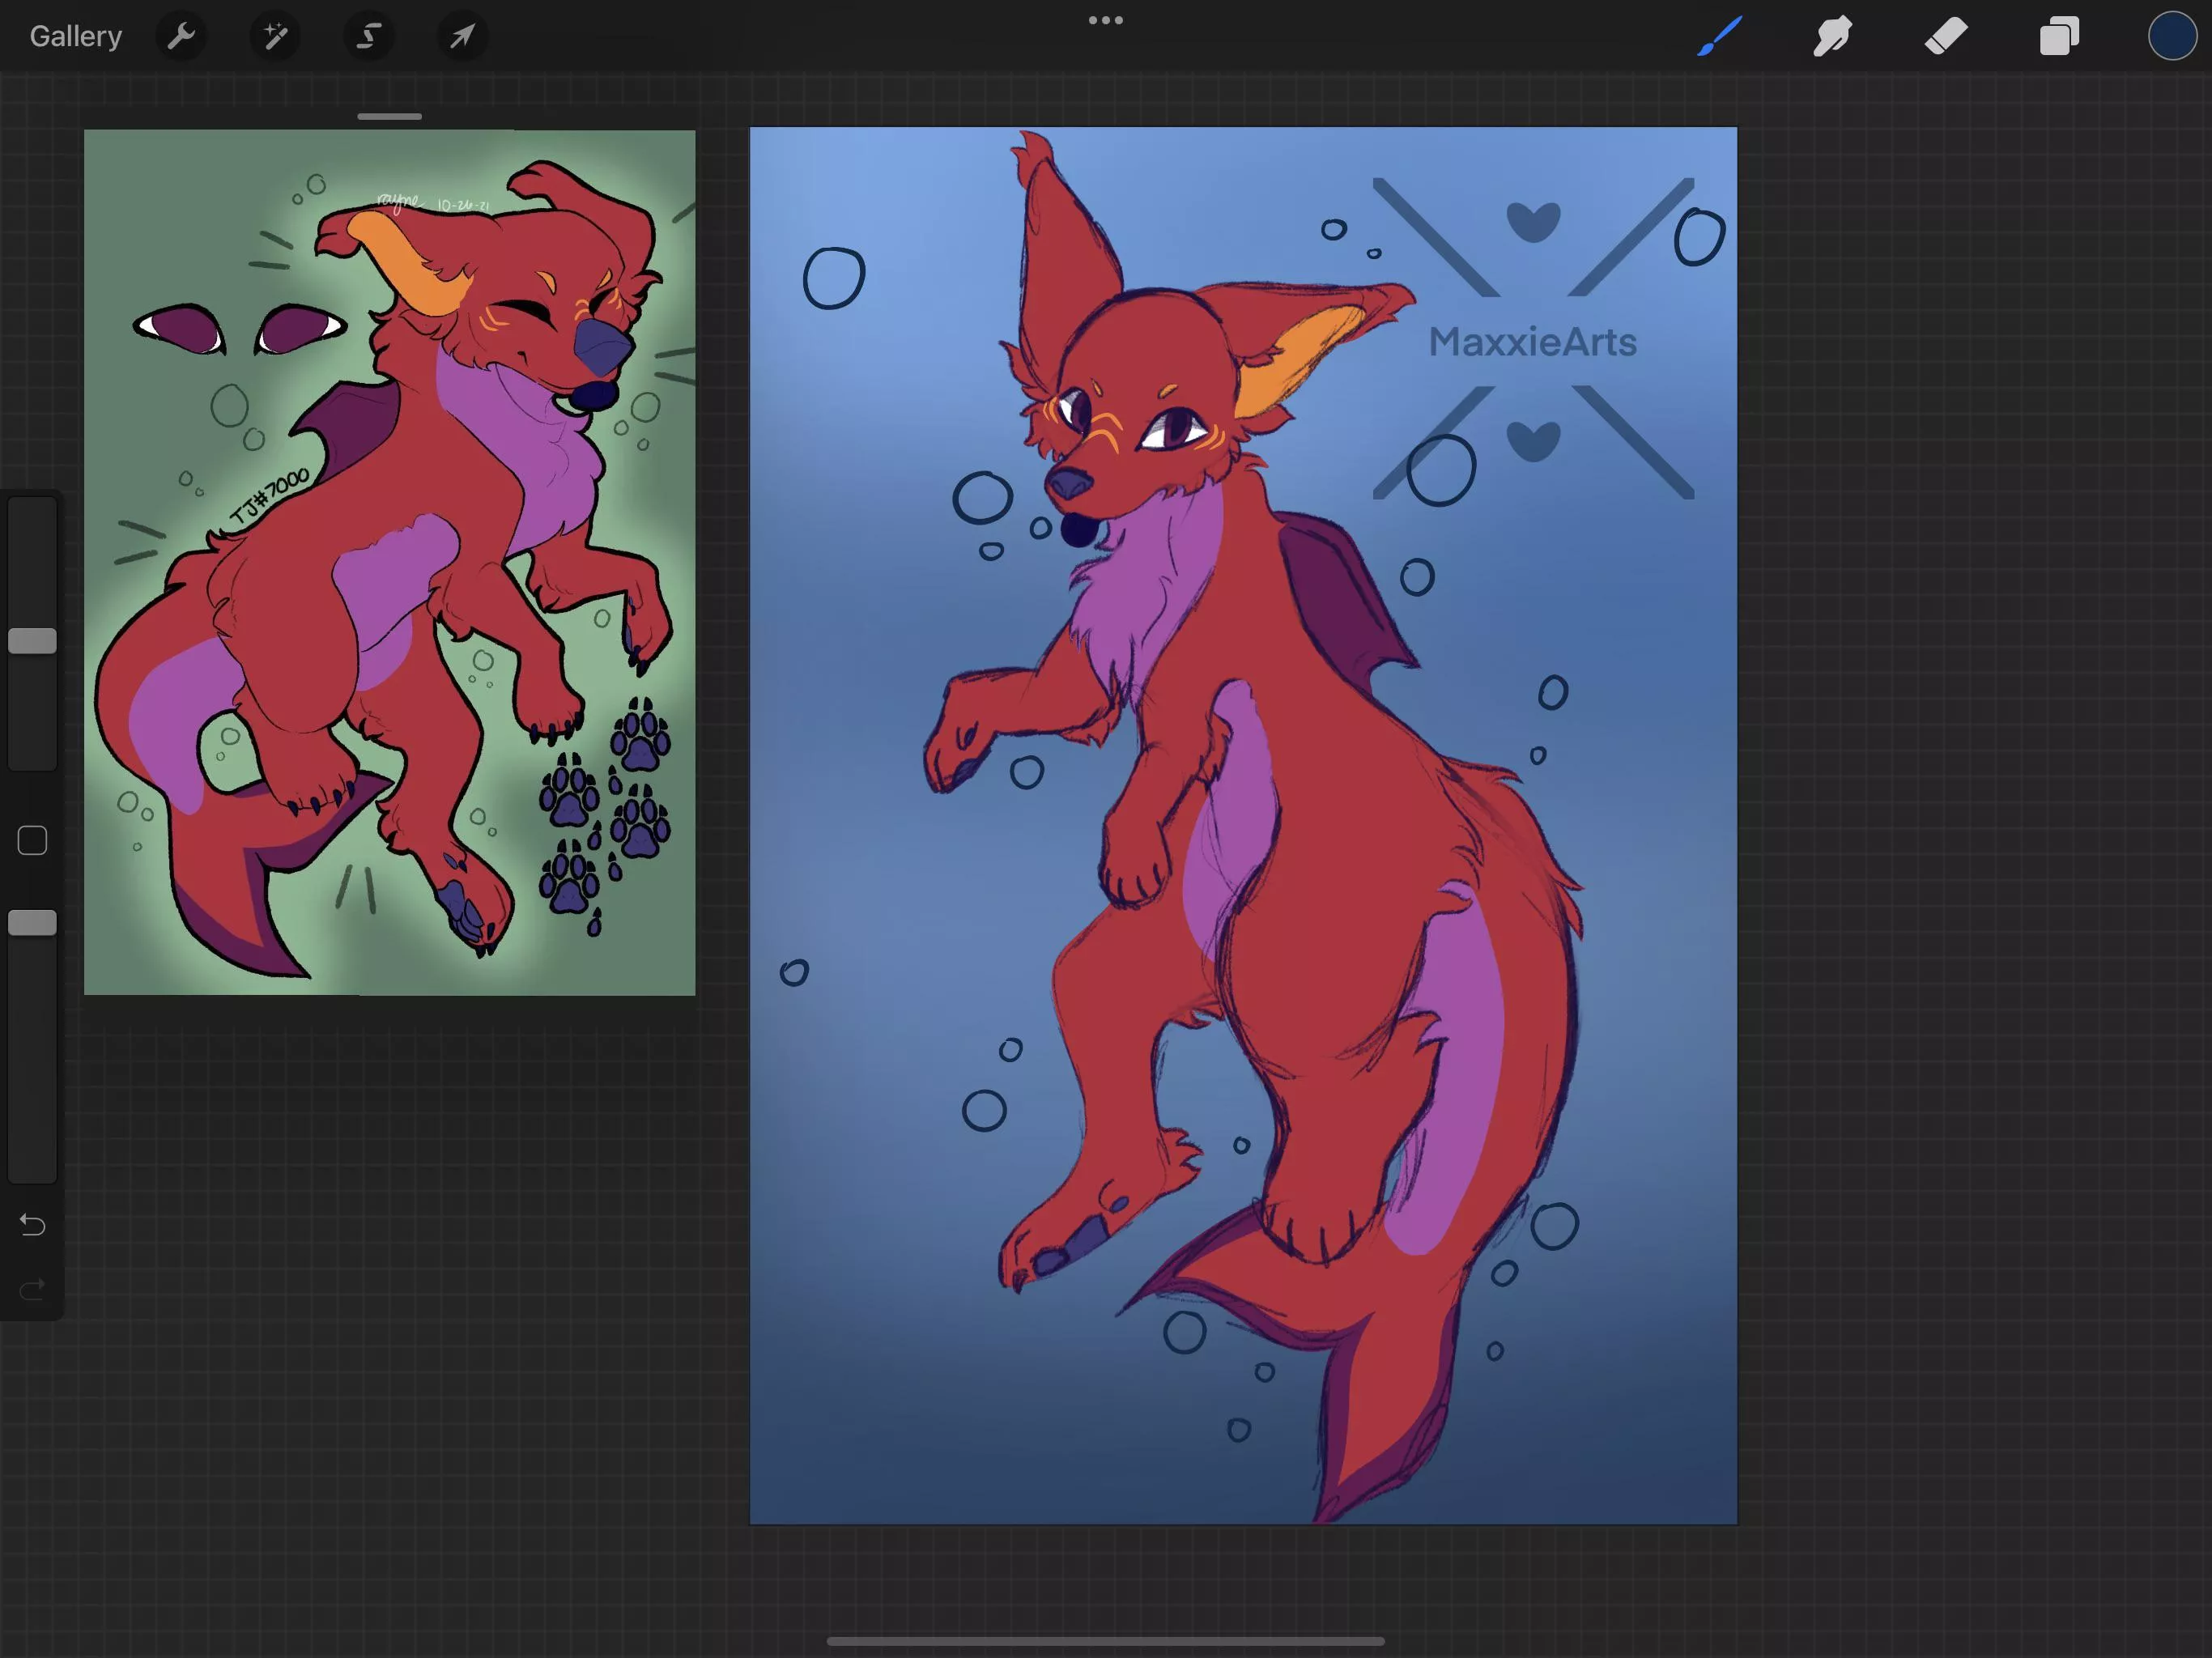The height and width of the screenshot is (1658, 2212).
Task: Select the Paint brush tool
Action: (x=1719, y=37)
